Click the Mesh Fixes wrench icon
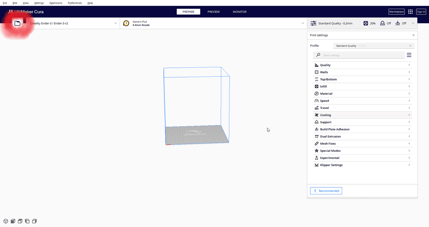The image size is (429, 227). coord(316,143)
